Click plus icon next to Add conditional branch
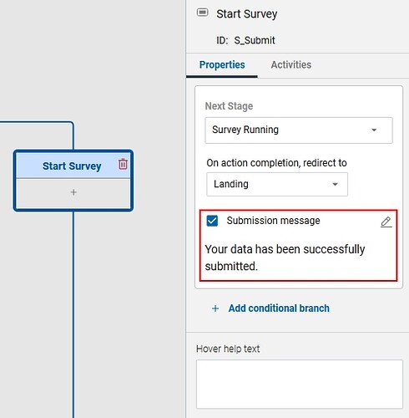The height and width of the screenshot is (418, 409). click(215, 308)
